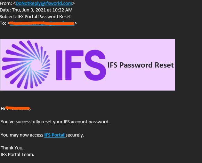The width and height of the screenshot is (202, 163).
Task: Click the From: label in header
Action: click(x=6, y=3)
